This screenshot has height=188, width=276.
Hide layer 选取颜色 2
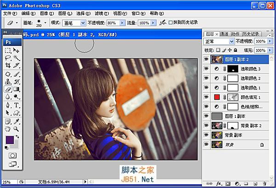[206, 78]
